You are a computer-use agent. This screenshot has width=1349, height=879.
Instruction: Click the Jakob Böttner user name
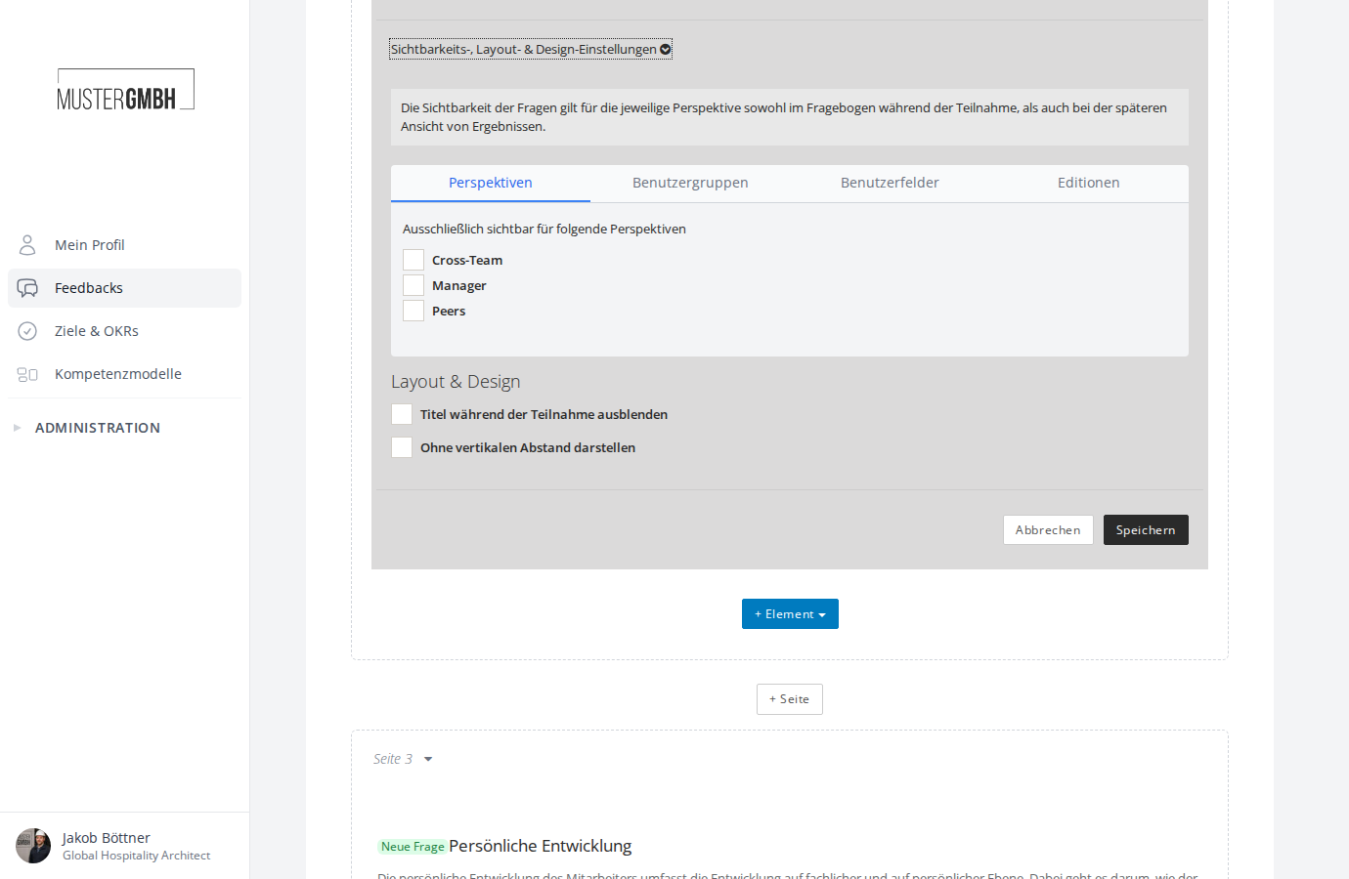(x=107, y=838)
